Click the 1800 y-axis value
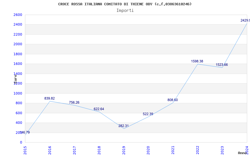This screenshot has width=250, height=156. pyautogui.click(x=18, y=54)
